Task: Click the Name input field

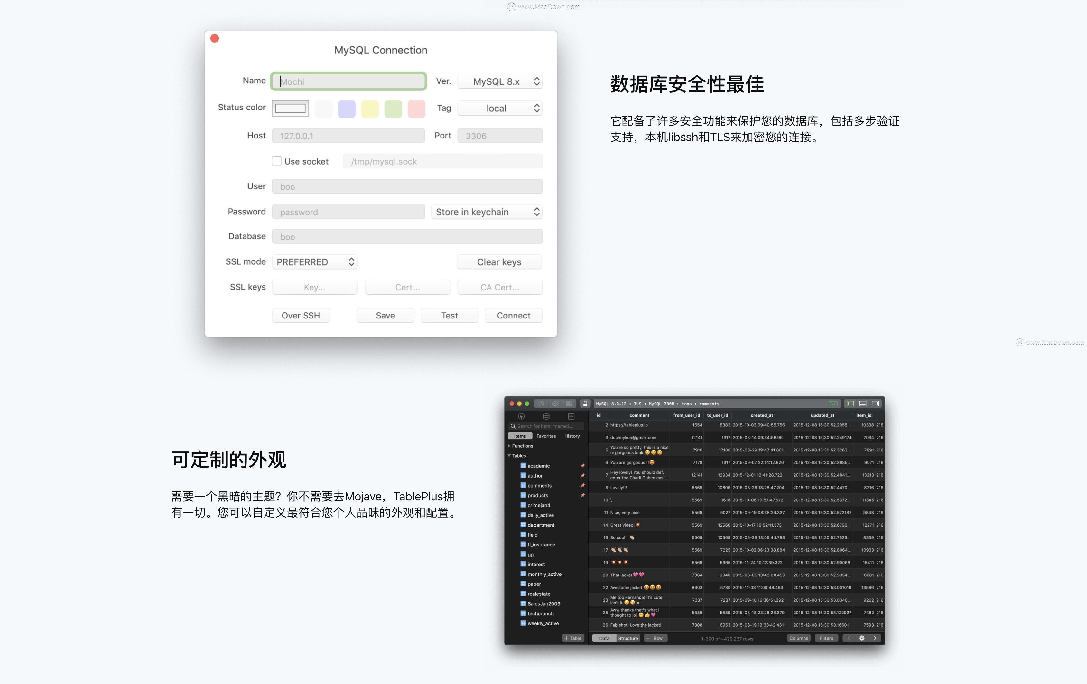Action: tap(349, 81)
